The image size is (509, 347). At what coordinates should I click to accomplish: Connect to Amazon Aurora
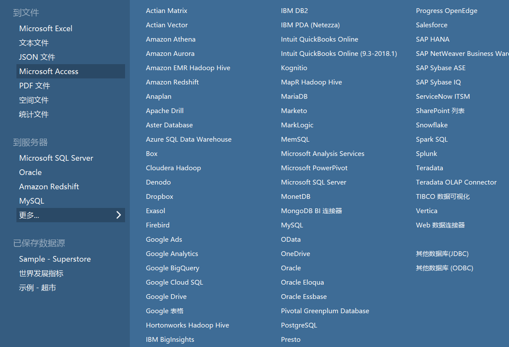coord(170,54)
